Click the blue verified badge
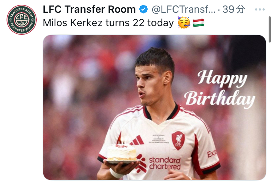Image resolution: width=273 pixels, height=182 pixels. click(143, 10)
